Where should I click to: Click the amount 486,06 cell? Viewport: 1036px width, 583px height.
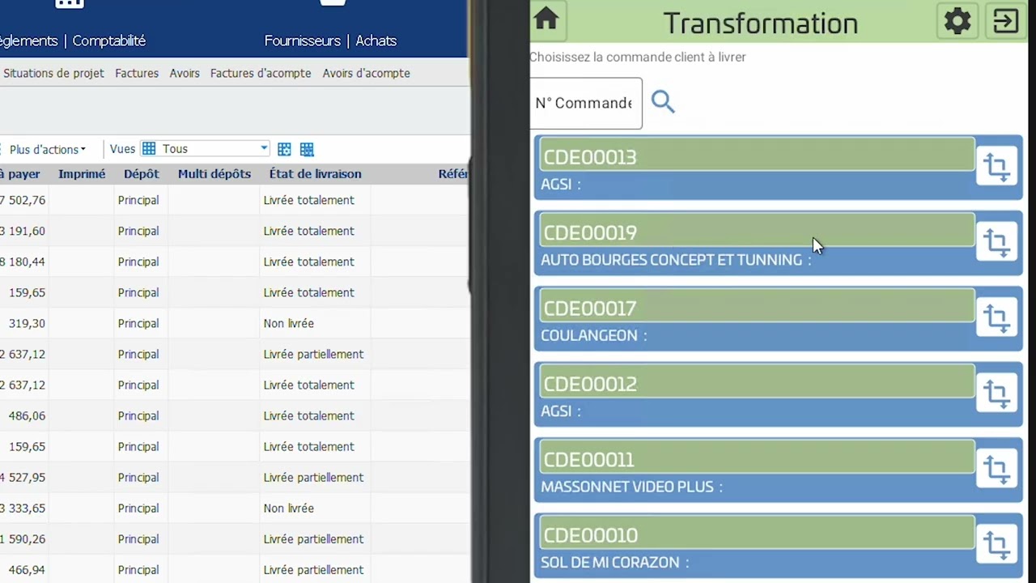(x=27, y=415)
